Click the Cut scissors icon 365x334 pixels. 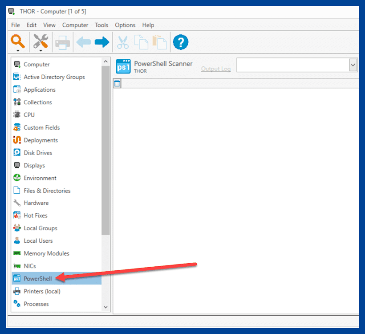point(123,42)
